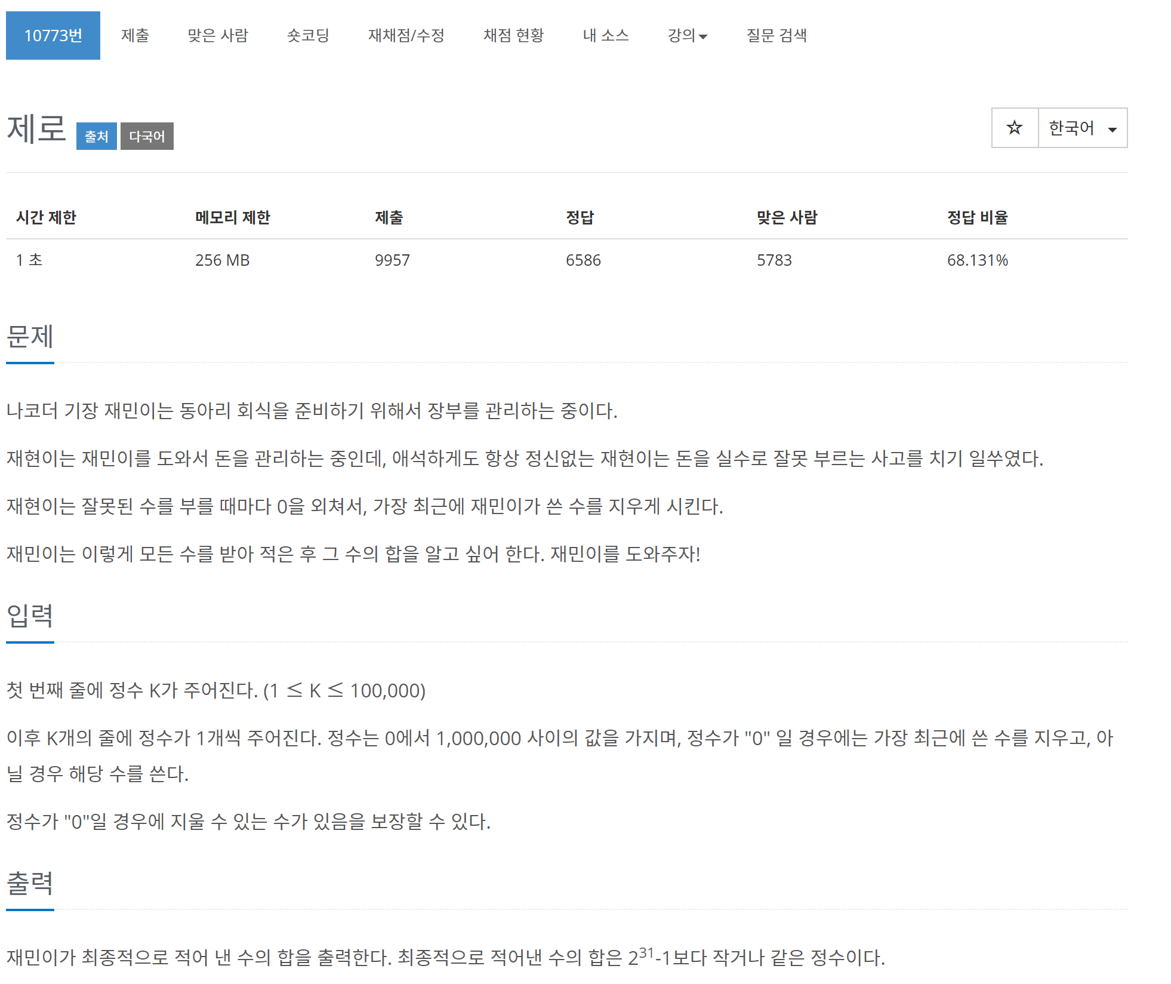Open the 내 소스 tab
The image size is (1171, 984).
coord(605,35)
